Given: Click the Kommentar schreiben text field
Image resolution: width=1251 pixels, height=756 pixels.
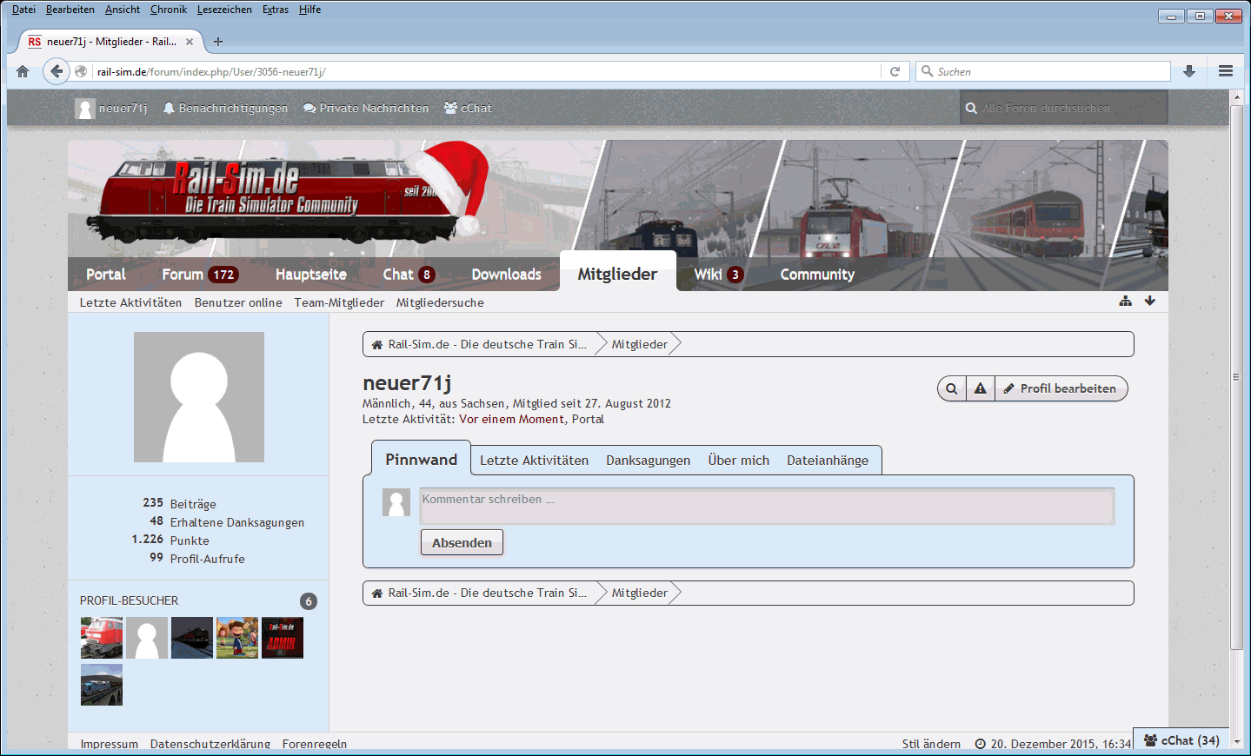Looking at the screenshot, I should pyautogui.click(x=767, y=507).
